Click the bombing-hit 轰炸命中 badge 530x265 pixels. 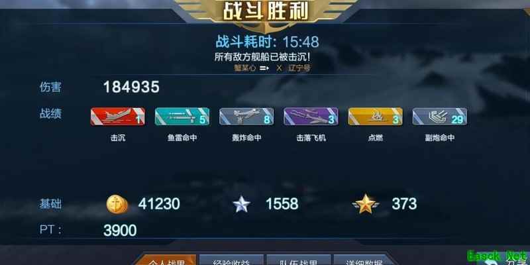(x=246, y=117)
